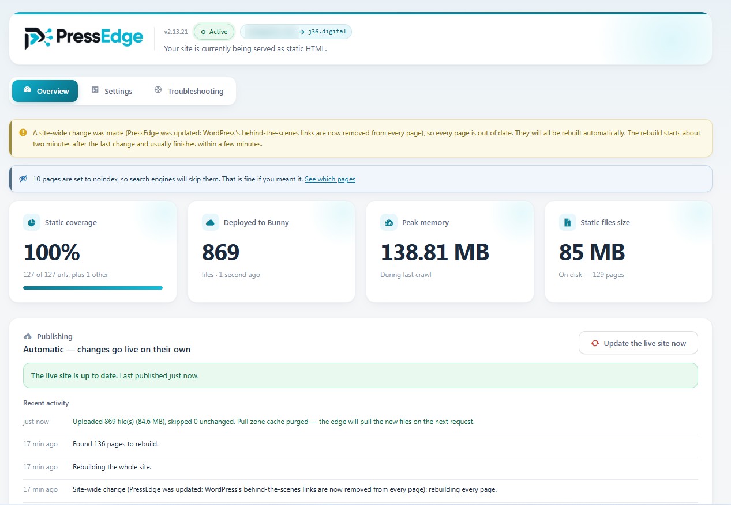Click the crossed-eye noindex icon
731x505 pixels.
click(23, 179)
